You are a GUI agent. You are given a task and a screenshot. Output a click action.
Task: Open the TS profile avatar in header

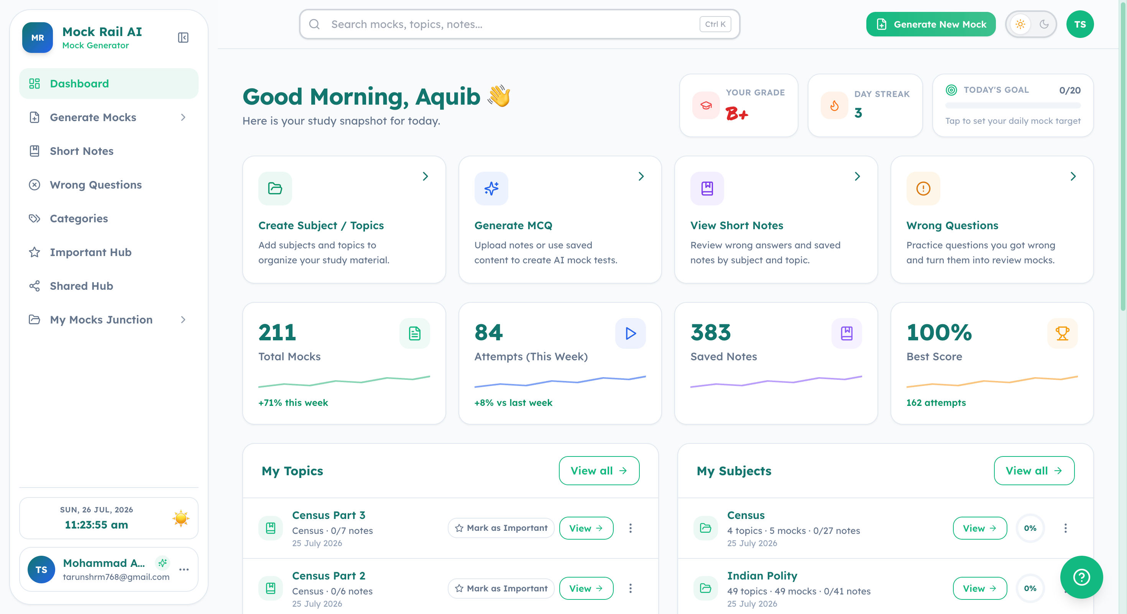(1080, 24)
